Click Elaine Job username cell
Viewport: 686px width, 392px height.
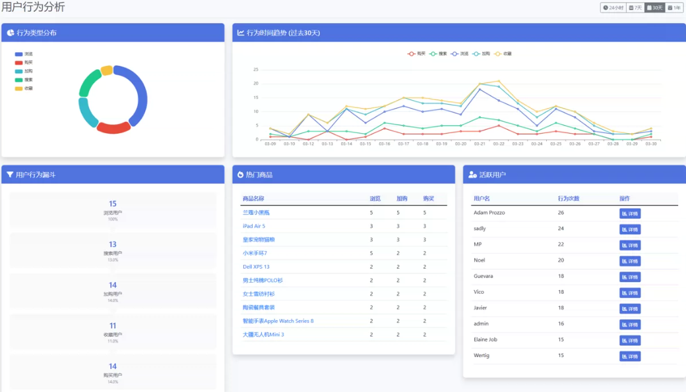coord(485,339)
